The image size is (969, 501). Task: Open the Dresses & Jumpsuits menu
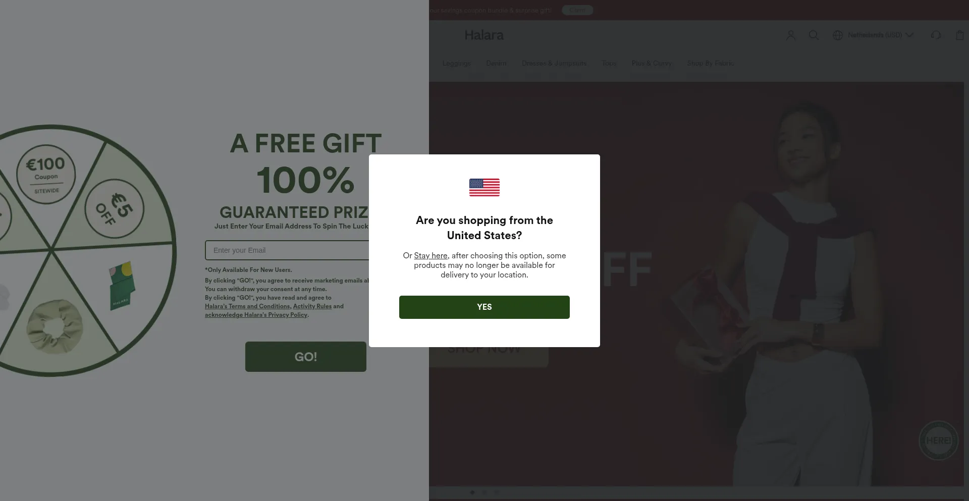(554, 64)
